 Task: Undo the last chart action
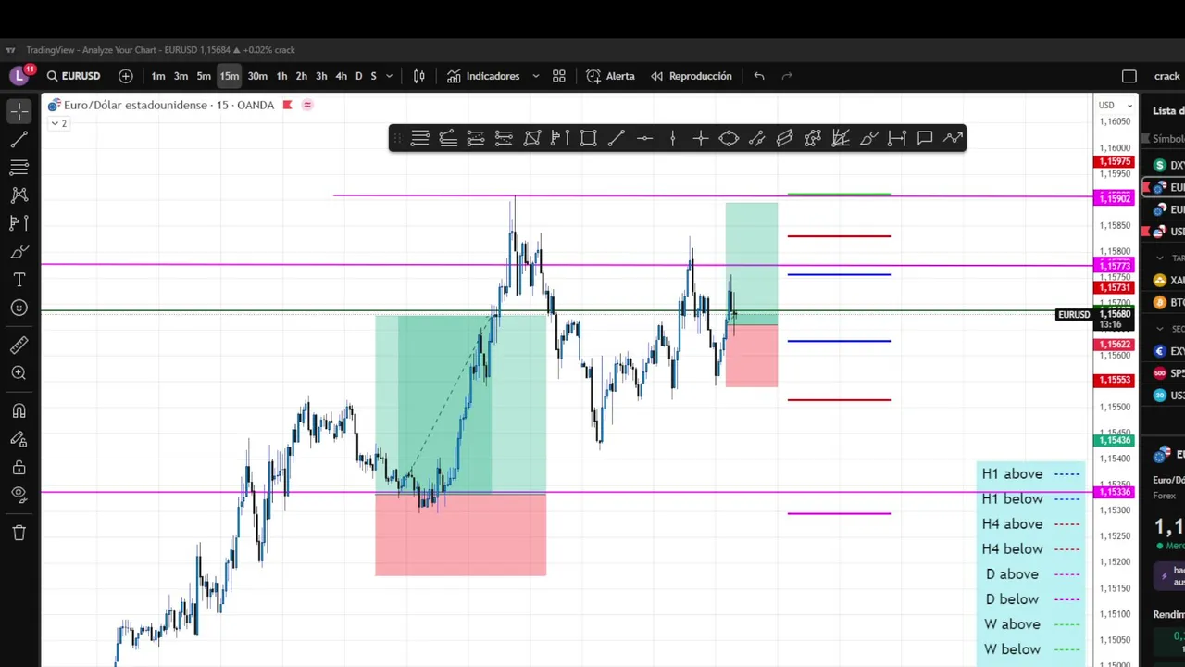[759, 76]
